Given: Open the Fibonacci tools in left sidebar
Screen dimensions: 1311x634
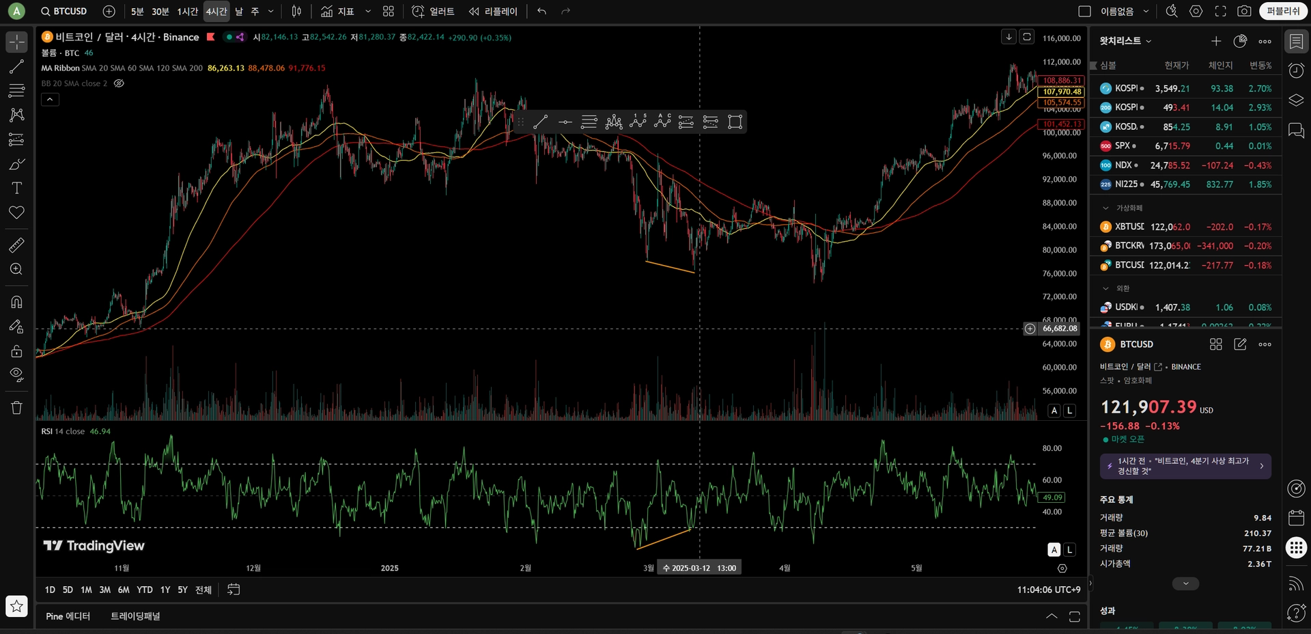Looking at the screenshot, I should coord(16,90).
